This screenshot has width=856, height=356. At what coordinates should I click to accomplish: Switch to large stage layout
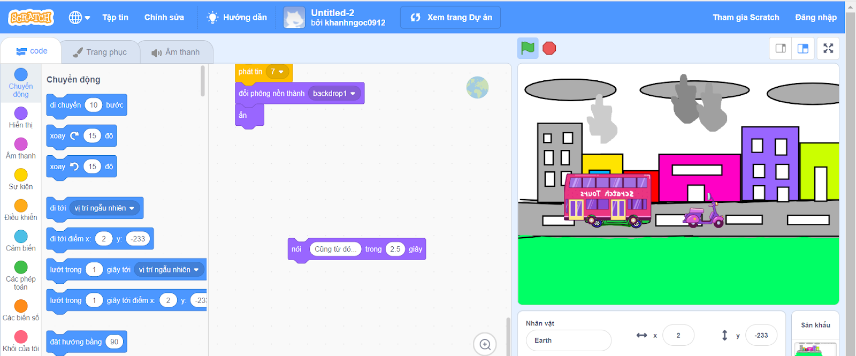[803, 48]
